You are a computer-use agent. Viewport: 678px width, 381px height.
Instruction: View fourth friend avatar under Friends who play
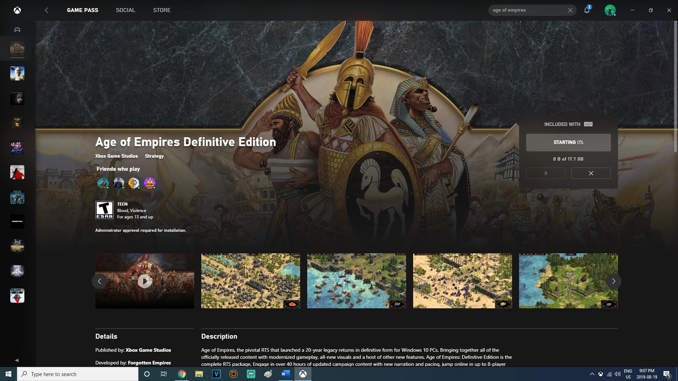point(149,183)
